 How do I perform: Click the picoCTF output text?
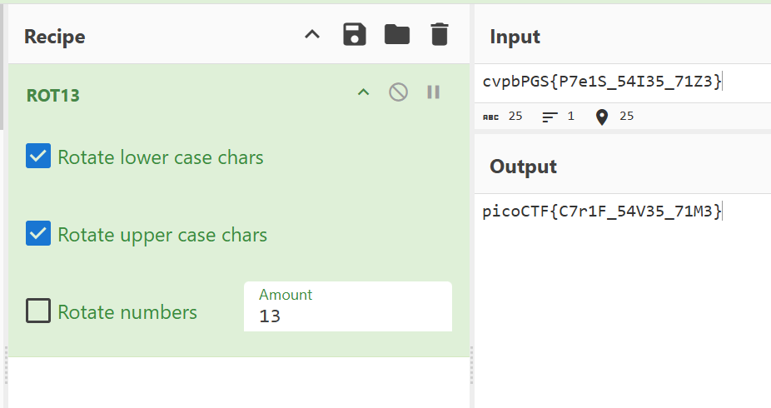(x=602, y=211)
